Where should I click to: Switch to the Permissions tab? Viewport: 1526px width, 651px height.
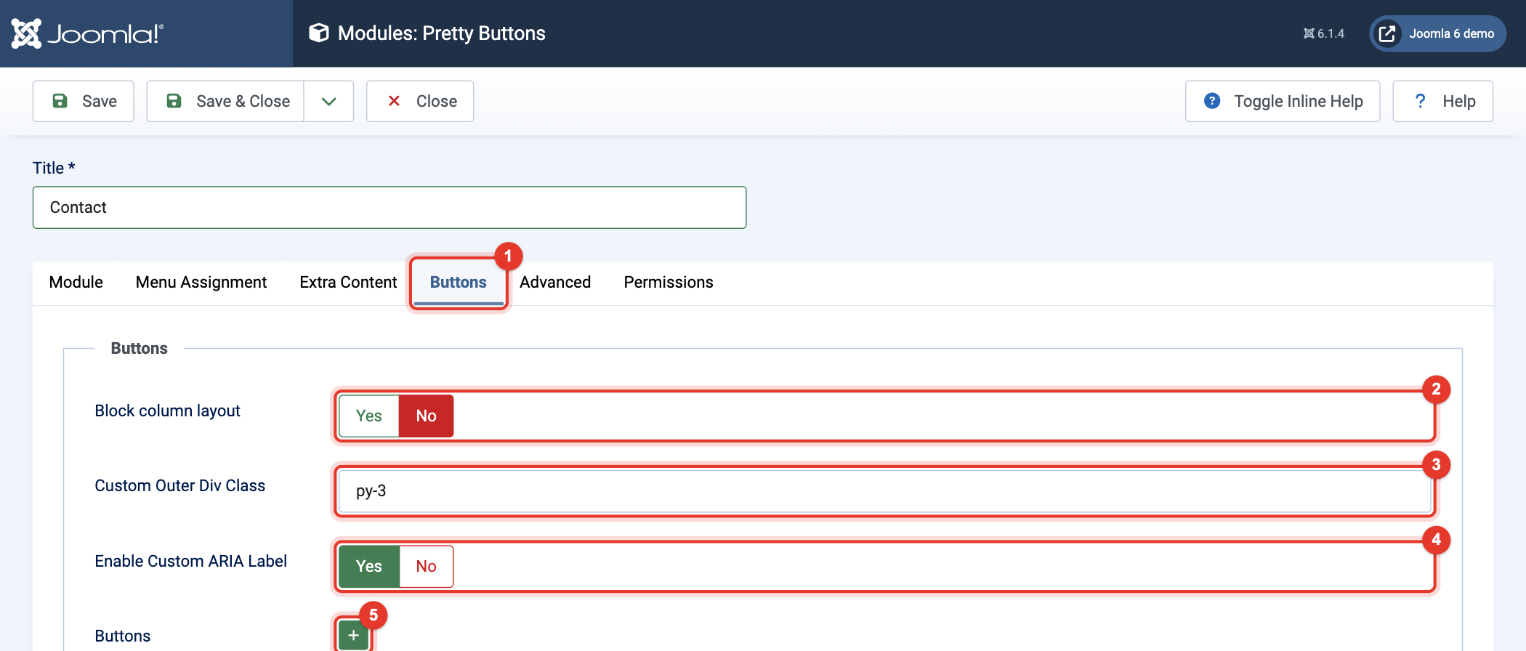[x=669, y=282]
